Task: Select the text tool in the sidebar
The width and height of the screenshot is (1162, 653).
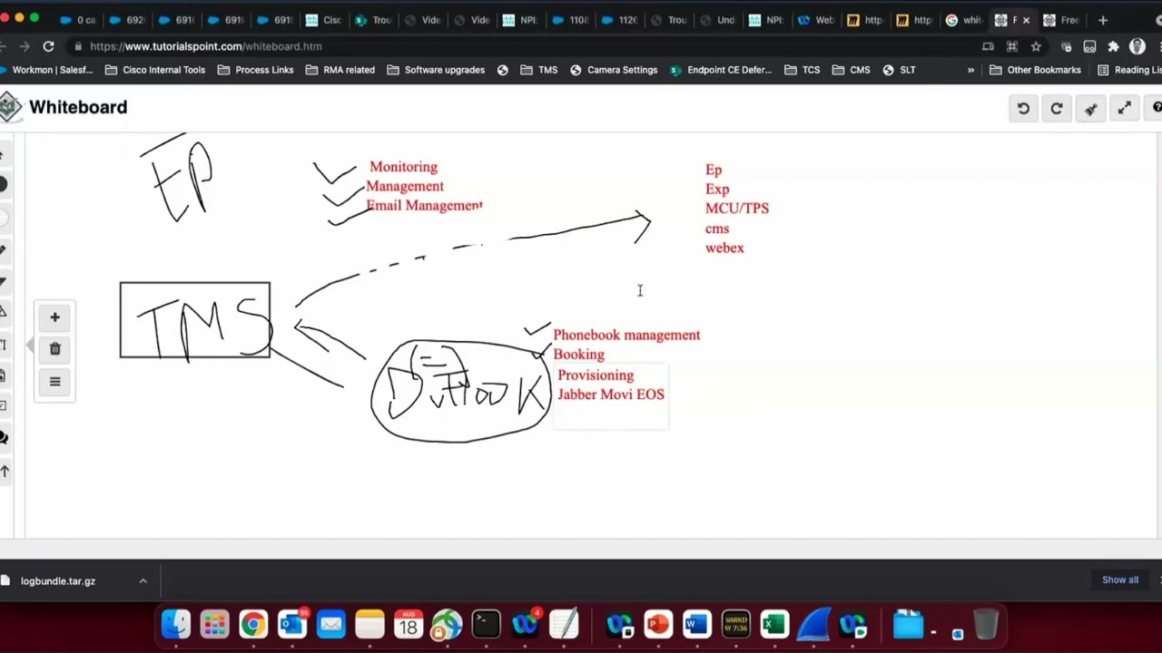Action: pos(3,344)
